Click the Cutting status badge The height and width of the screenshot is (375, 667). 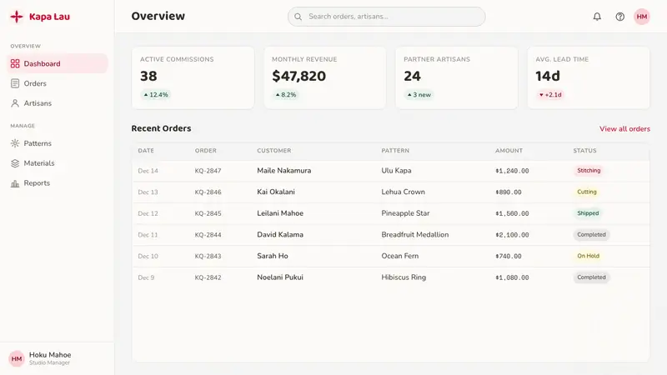pyautogui.click(x=587, y=192)
